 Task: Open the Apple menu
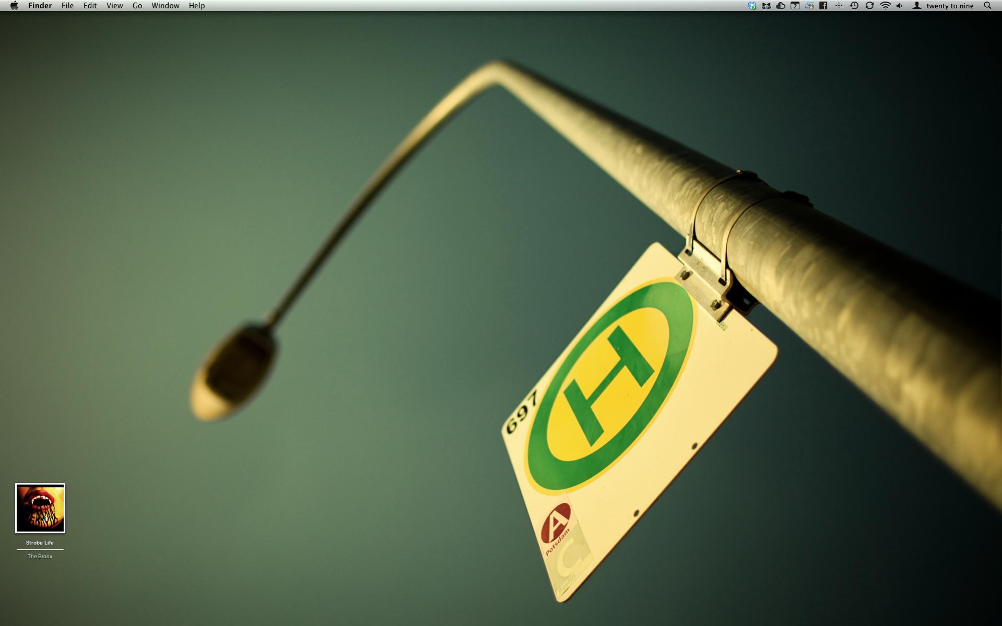[14, 6]
